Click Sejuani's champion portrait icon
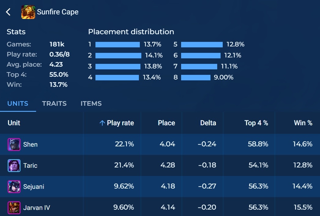 pyautogui.click(x=14, y=186)
